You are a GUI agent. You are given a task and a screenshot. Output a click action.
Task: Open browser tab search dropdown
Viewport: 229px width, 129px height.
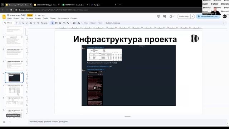(3, 5)
